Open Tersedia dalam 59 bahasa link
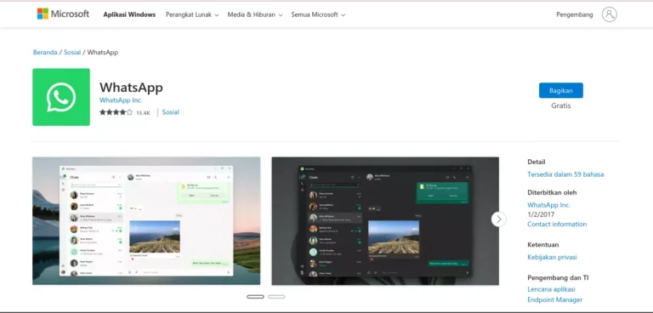653x313 pixels. tap(565, 174)
